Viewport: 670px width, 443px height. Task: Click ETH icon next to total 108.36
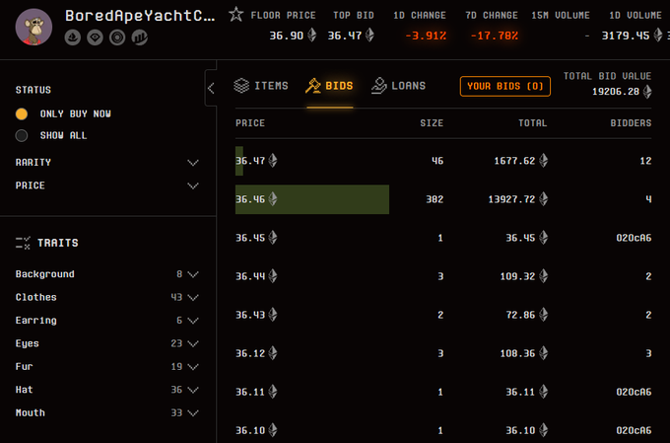coord(543,353)
